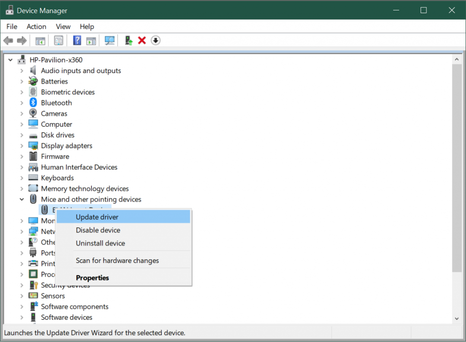Click Disable device down-arrow toolbar icon
This screenshot has height=342, width=466.
[x=156, y=40]
